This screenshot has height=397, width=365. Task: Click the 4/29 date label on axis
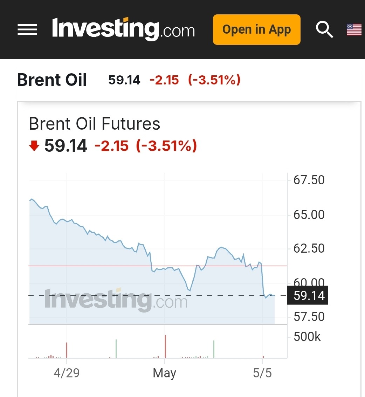tap(67, 373)
